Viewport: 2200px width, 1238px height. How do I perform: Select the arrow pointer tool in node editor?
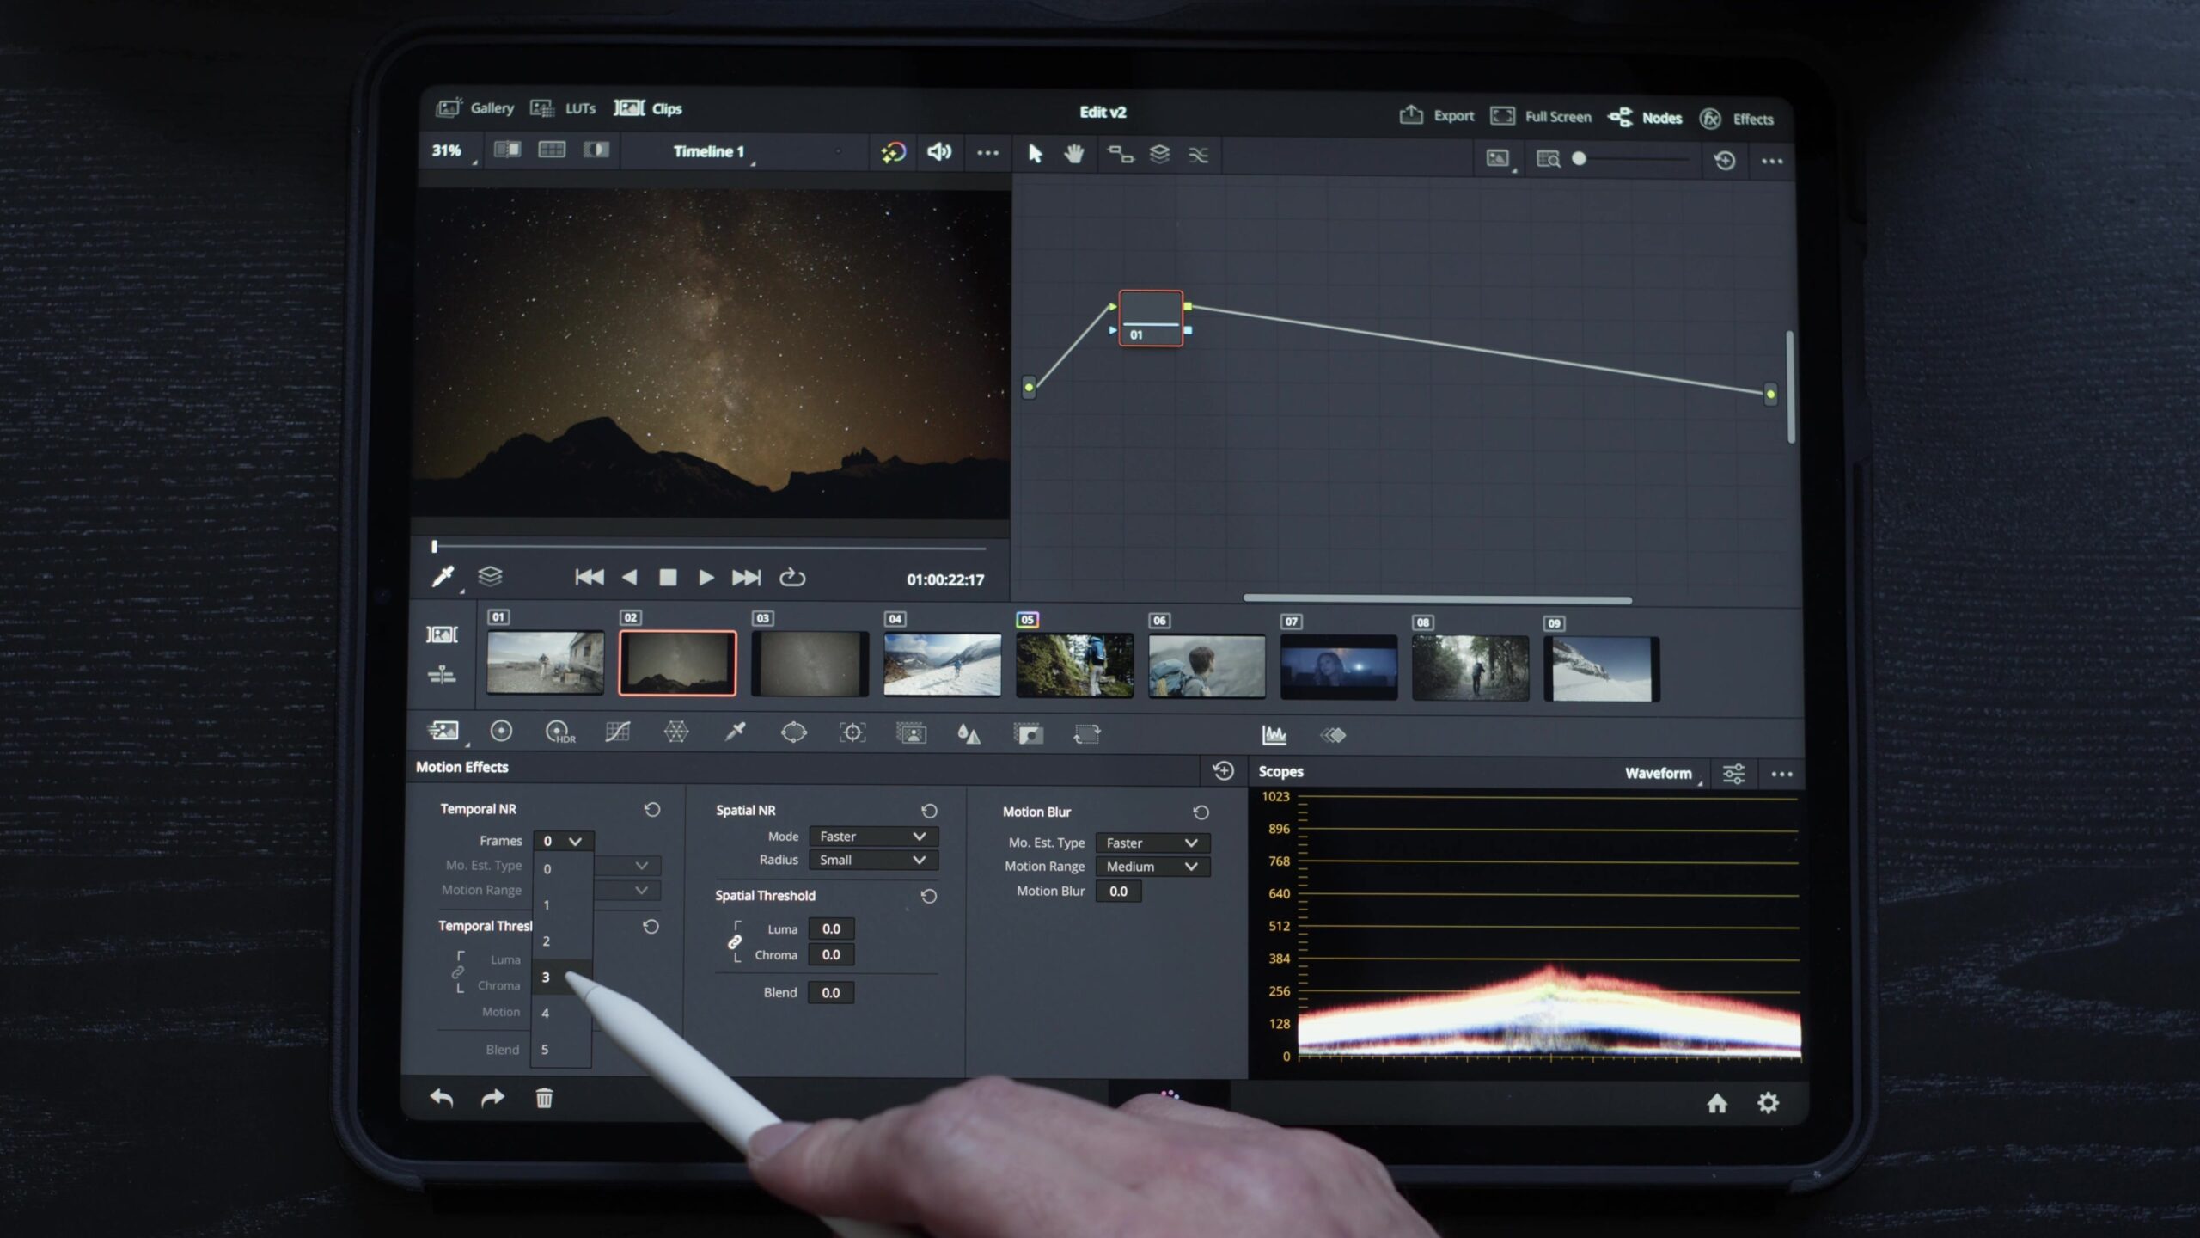click(1035, 153)
